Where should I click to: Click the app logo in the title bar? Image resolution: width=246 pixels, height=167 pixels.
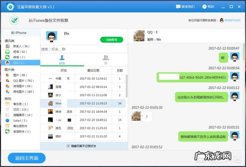(10, 7)
